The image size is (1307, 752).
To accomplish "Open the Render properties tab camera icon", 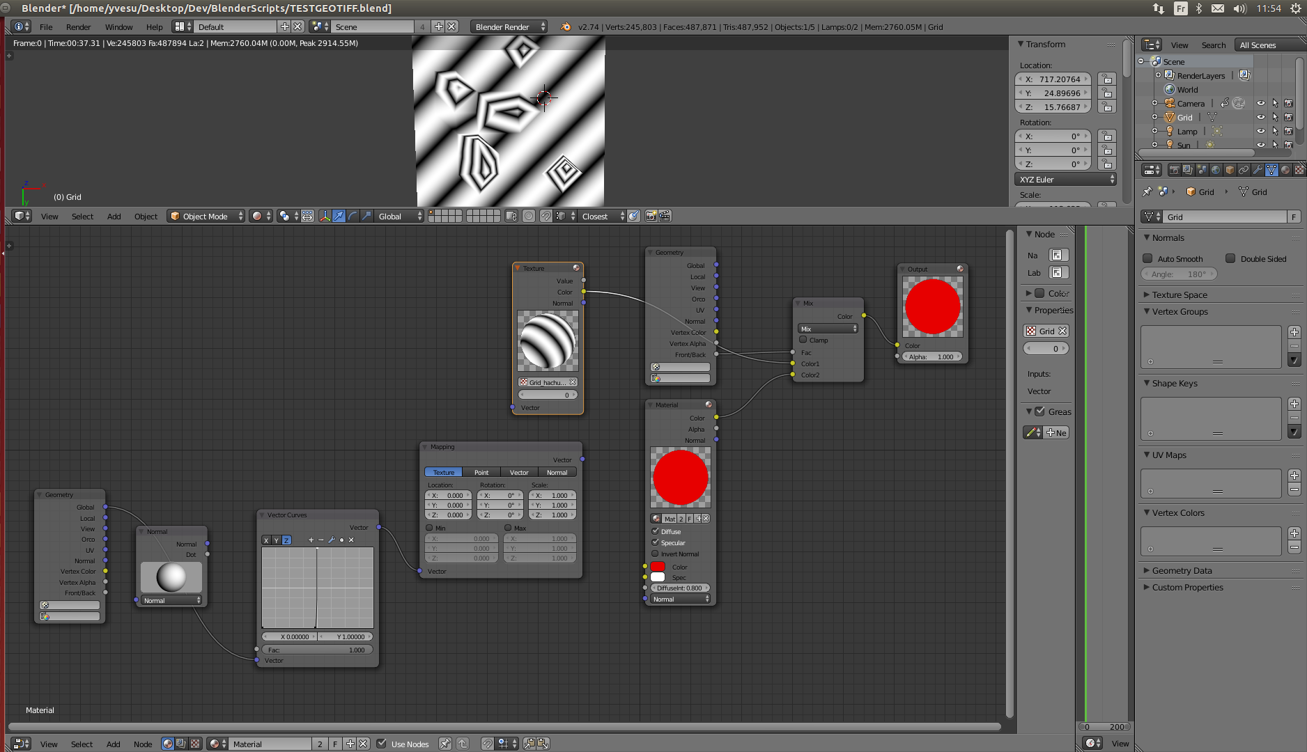I will 1174,170.
